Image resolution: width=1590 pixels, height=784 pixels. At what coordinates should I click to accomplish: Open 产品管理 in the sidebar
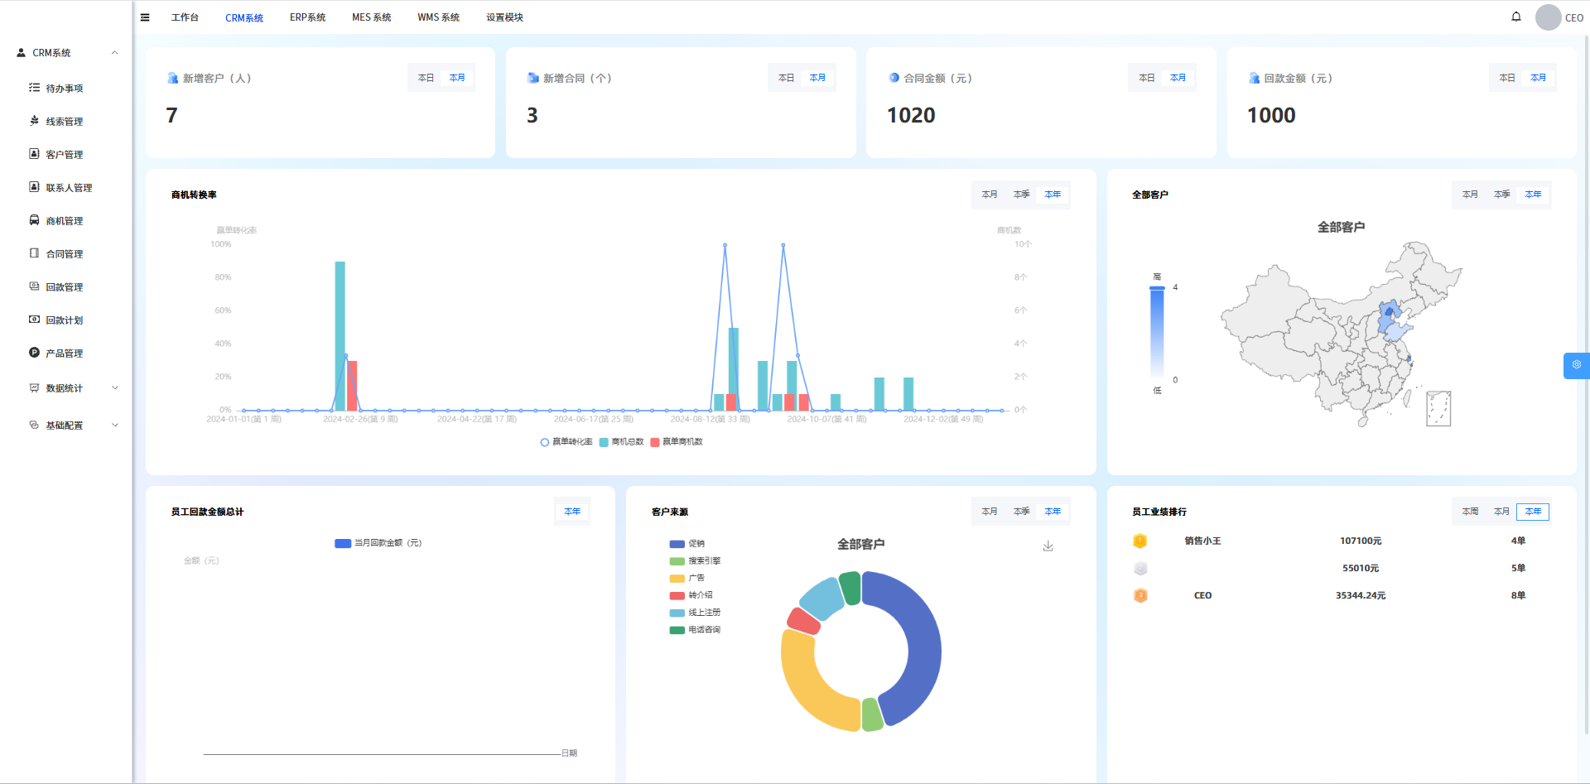click(64, 354)
